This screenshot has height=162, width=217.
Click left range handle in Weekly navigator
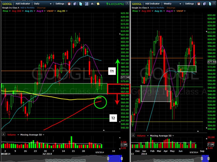tap(202, 159)
